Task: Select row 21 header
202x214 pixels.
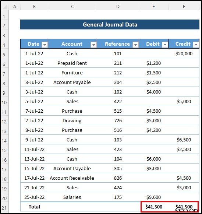Action: (4, 208)
